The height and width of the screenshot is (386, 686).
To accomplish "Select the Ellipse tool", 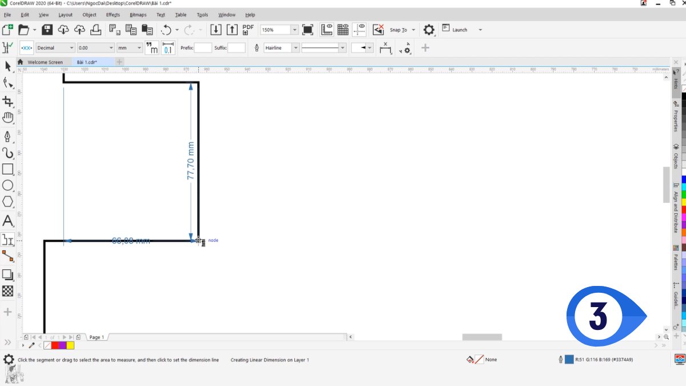I will (x=8, y=185).
